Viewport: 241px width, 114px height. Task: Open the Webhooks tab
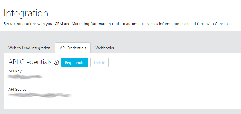click(105, 48)
